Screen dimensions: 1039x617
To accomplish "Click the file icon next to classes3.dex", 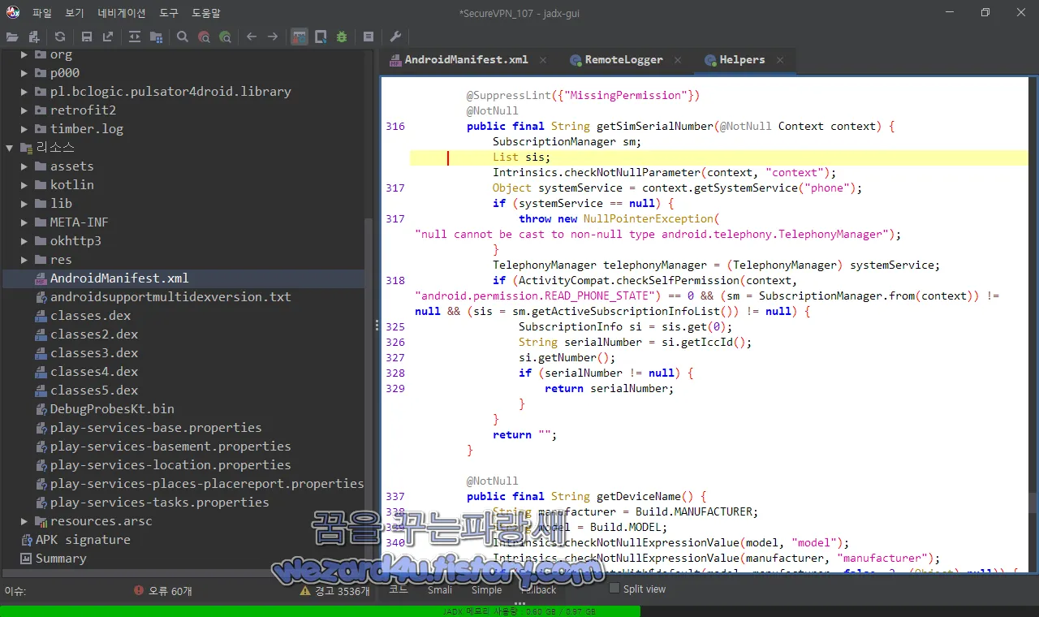I will [41, 353].
